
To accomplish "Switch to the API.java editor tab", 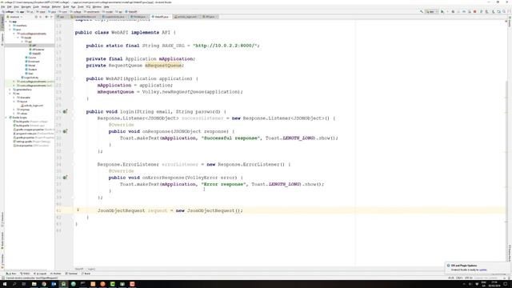I will [x=209, y=17].
